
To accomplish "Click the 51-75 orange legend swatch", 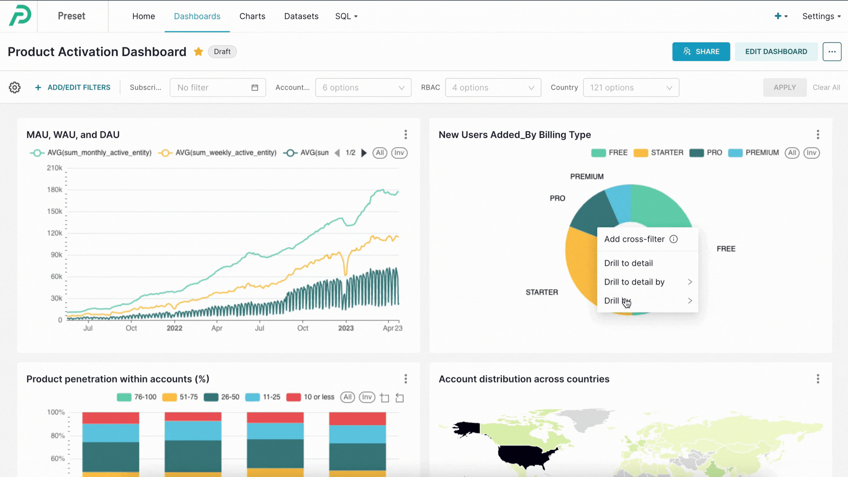I will pyautogui.click(x=169, y=397).
